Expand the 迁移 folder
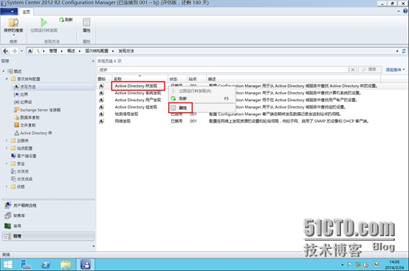The width and height of the screenshot is (409, 271). [x=7, y=187]
